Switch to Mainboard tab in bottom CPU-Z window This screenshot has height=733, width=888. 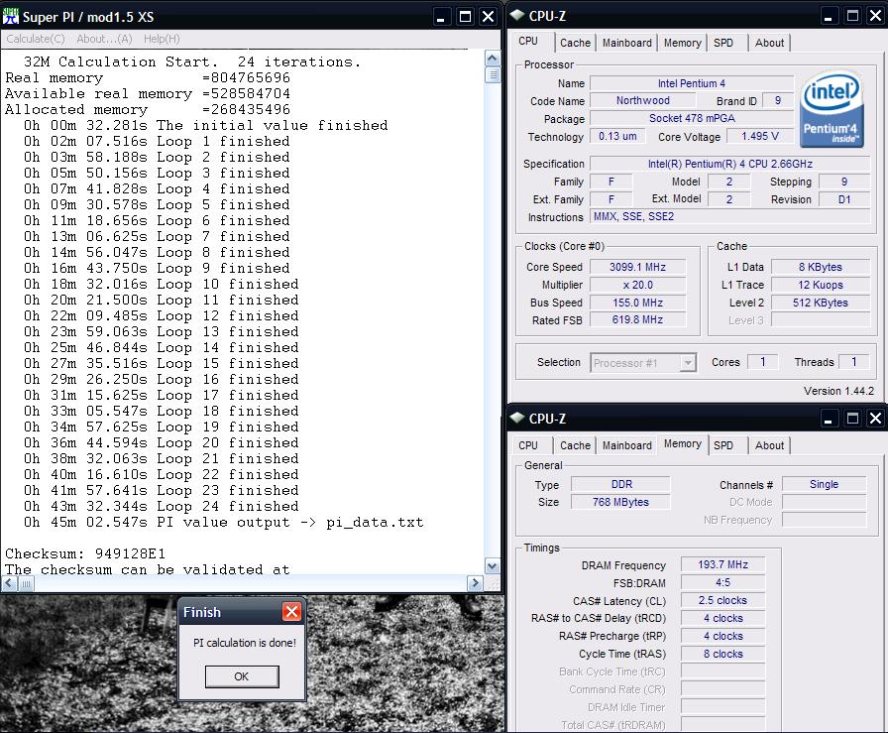pyautogui.click(x=627, y=445)
